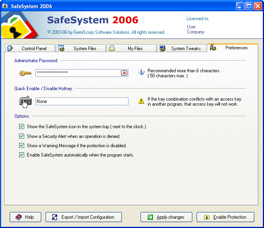Click the 'Administrator Password:' heading
This screenshot has width=264, height=228.
[x=36, y=61]
